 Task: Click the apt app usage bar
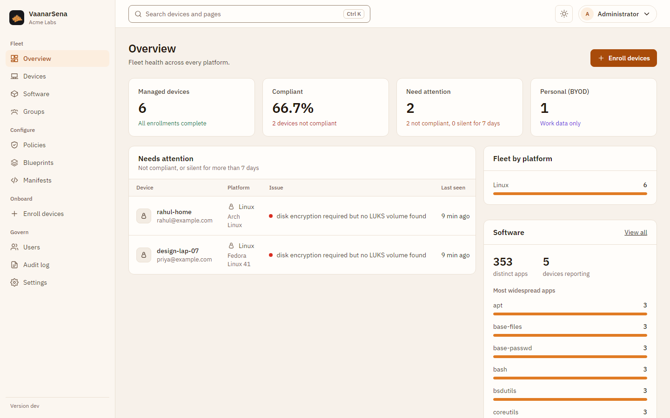tap(570, 314)
